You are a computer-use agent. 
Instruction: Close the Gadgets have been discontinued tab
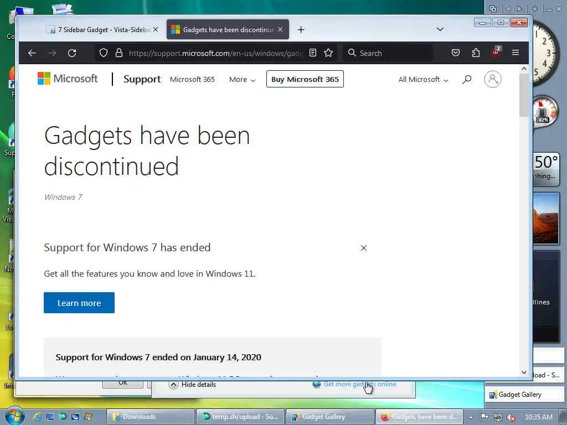coord(280,30)
